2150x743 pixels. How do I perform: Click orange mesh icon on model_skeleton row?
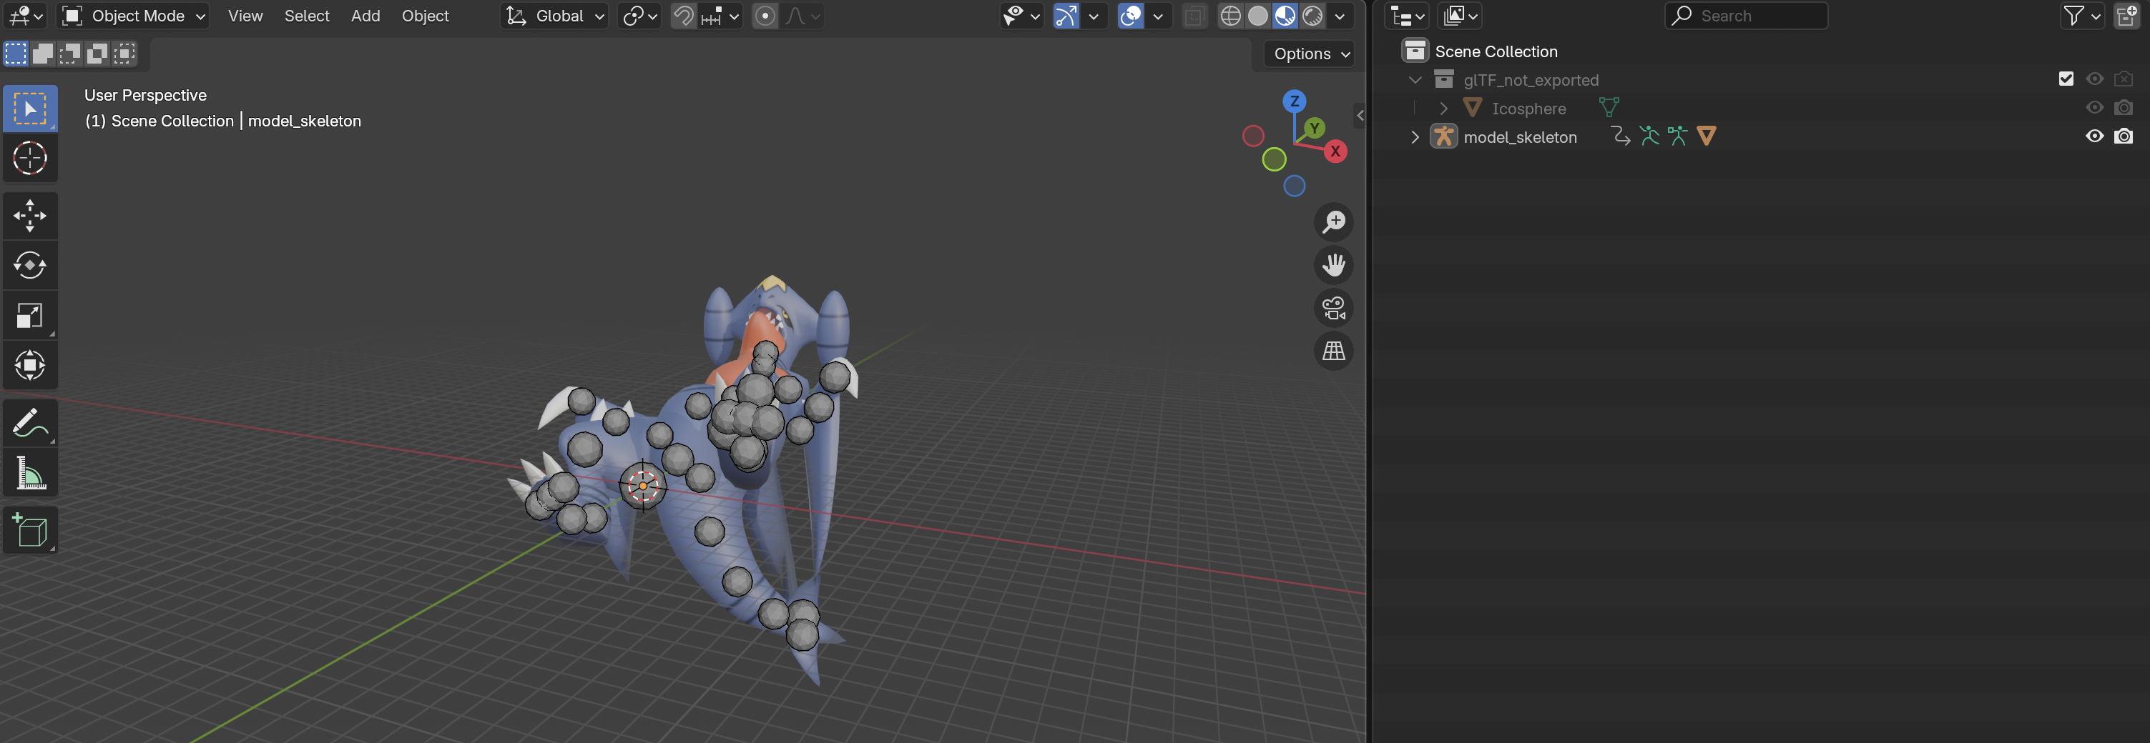(x=1706, y=136)
